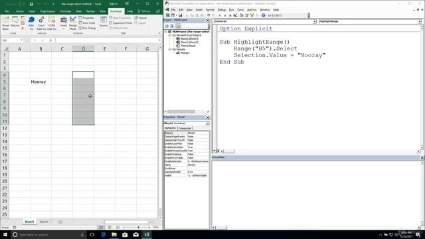Viewport: 425px width, 239px height.
Task: Collapse the Microsoft Excel Objects folder
Action: pos(170,35)
